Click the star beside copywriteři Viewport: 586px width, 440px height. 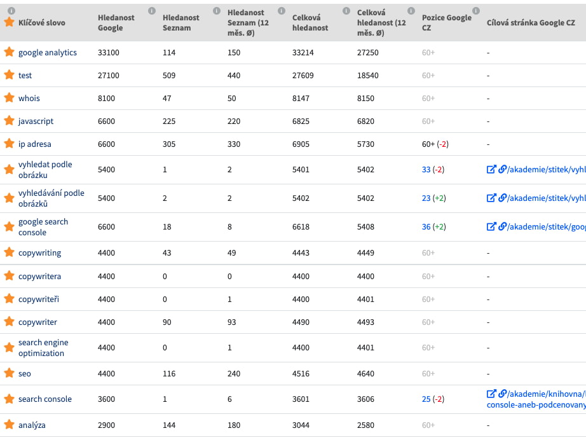[x=9, y=299]
